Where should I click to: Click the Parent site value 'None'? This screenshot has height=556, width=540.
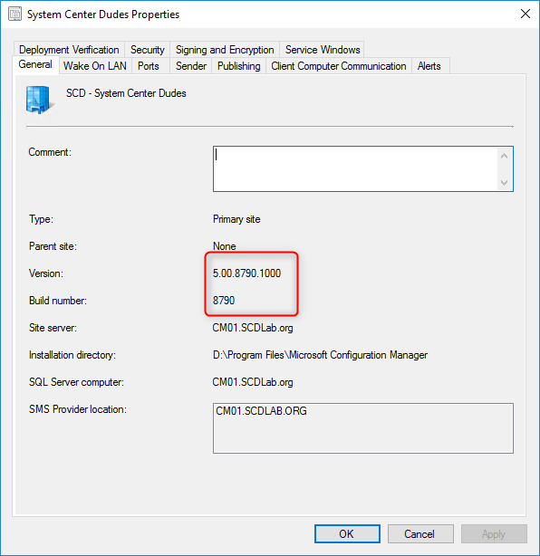224,246
